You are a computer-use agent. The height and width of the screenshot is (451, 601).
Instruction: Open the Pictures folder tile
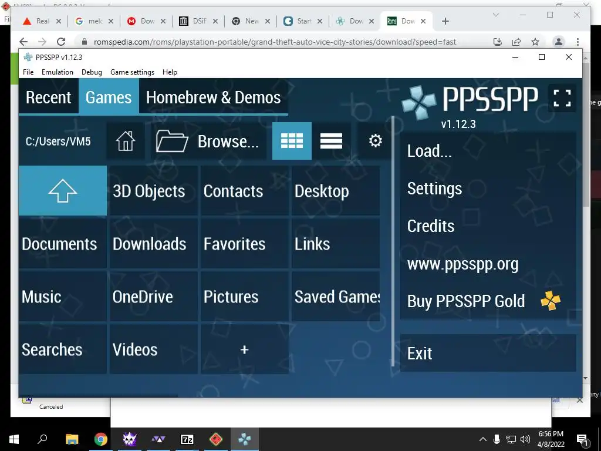coord(245,297)
